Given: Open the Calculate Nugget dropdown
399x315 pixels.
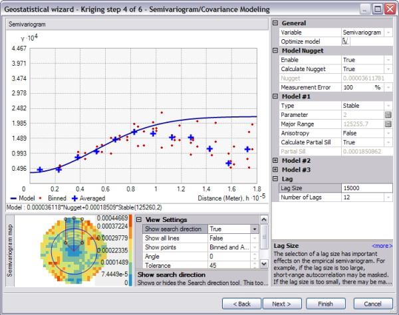Looking at the screenshot, I should tap(388, 69).
